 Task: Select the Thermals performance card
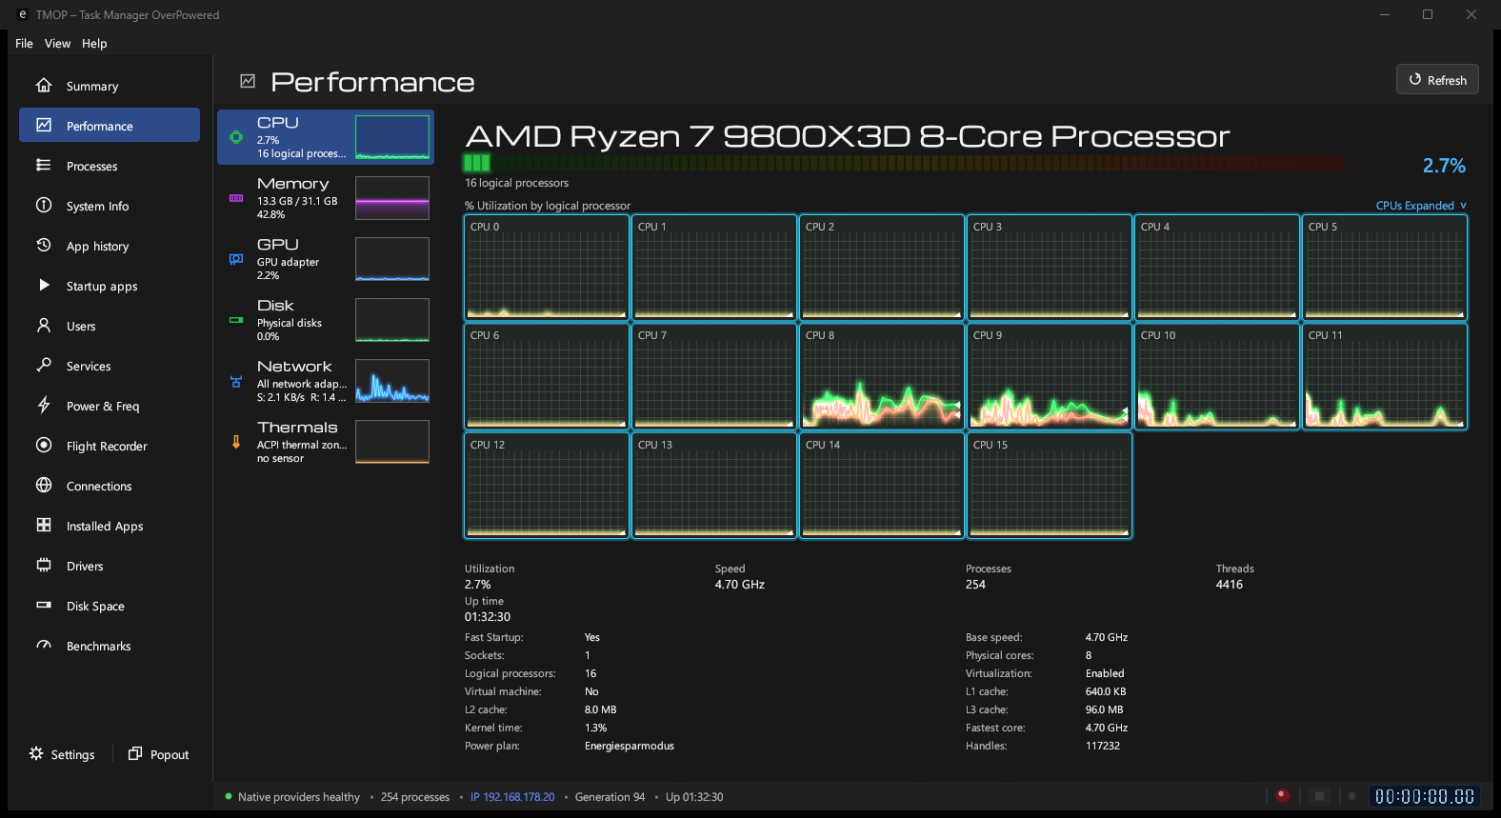point(326,442)
